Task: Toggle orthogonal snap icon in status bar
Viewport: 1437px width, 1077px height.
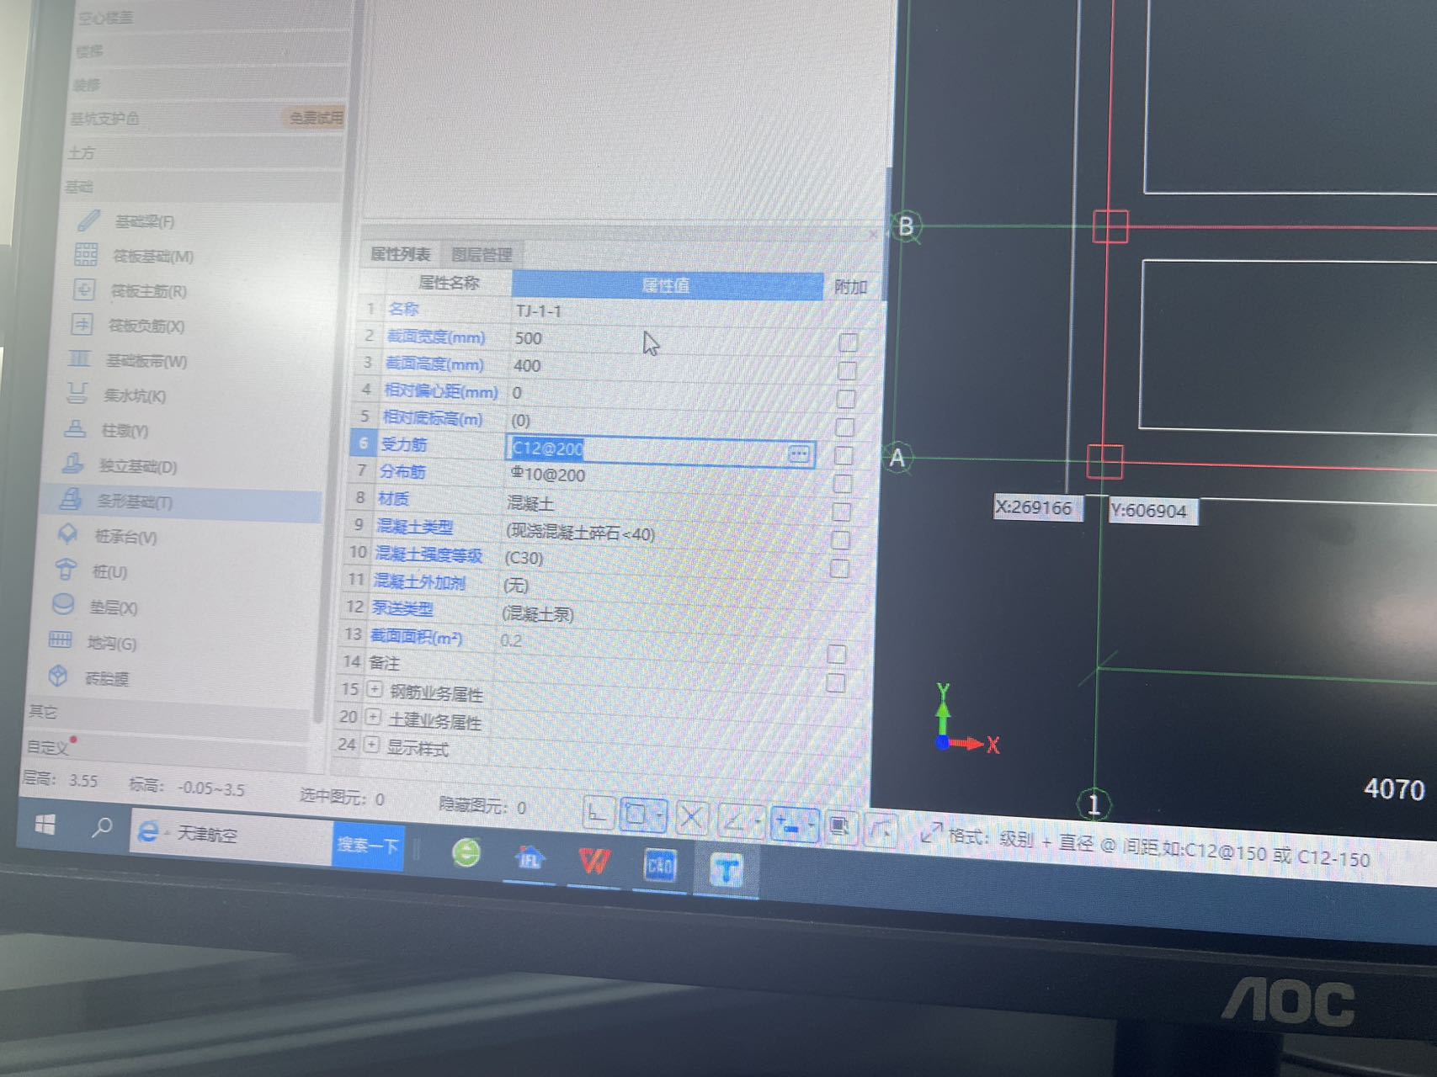Action: pyautogui.click(x=598, y=814)
